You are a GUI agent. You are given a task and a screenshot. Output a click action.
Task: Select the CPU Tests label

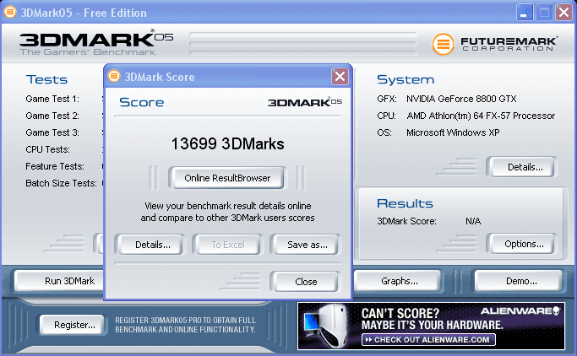pyautogui.click(x=47, y=149)
